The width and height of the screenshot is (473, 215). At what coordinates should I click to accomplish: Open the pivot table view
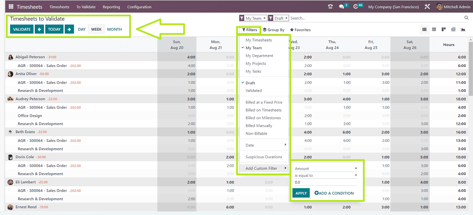(453, 30)
